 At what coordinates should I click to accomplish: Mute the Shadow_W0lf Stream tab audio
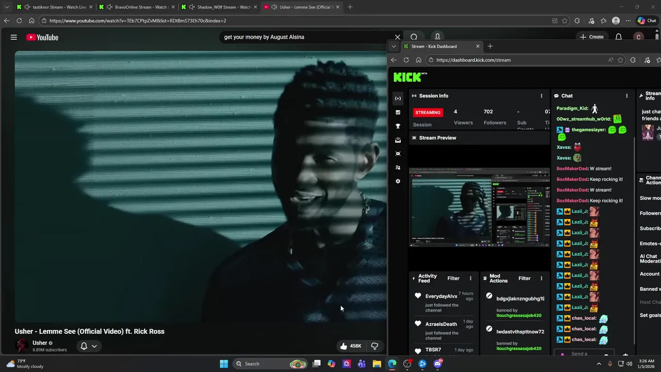coord(192,7)
